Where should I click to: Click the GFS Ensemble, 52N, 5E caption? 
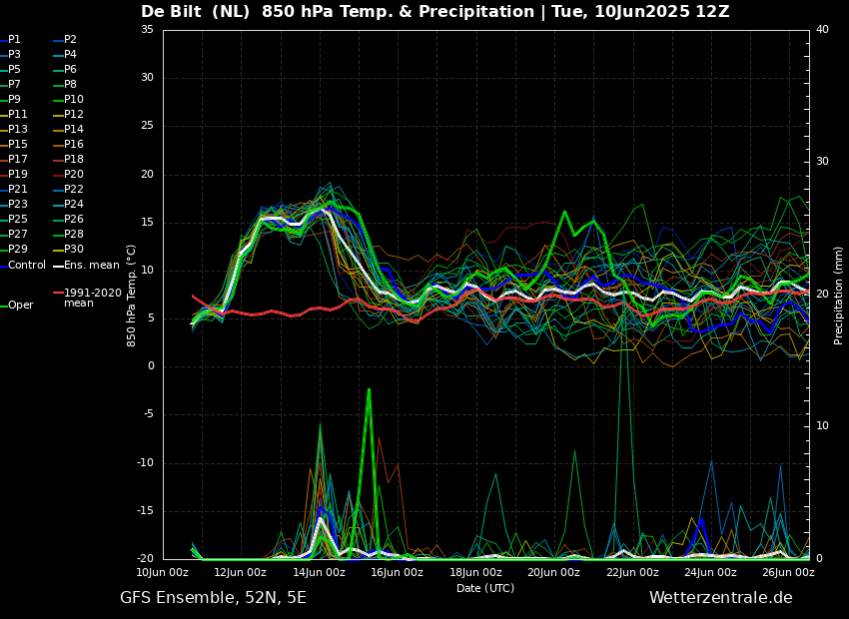click(213, 598)
